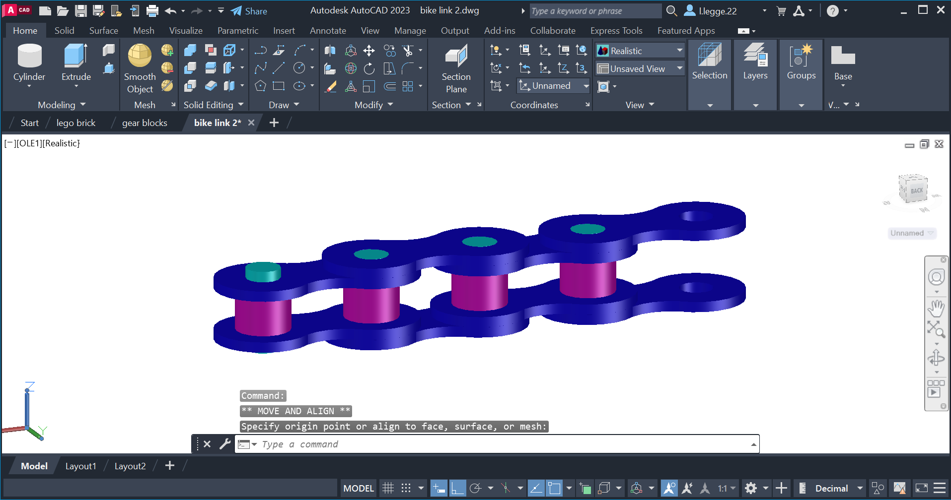The image size is (951, 500).
Task: Click the Plot printer icon
Action: (x=152, y=11)
